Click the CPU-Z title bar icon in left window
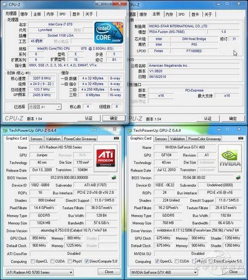The width and height of the screenshot is (248, 280). 5,4
